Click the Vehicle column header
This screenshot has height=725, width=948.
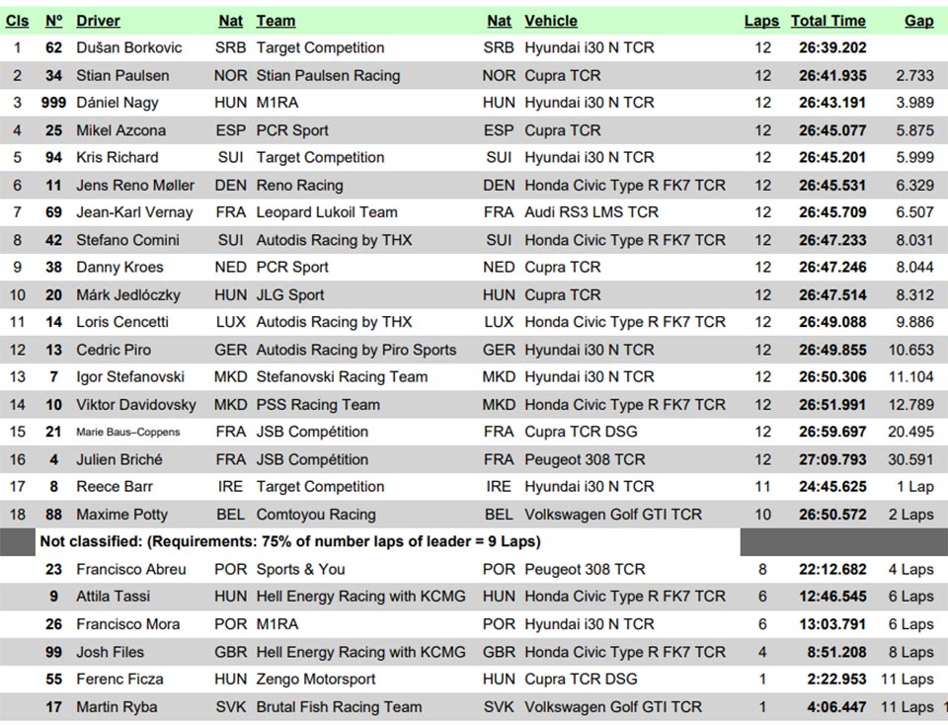551,21
